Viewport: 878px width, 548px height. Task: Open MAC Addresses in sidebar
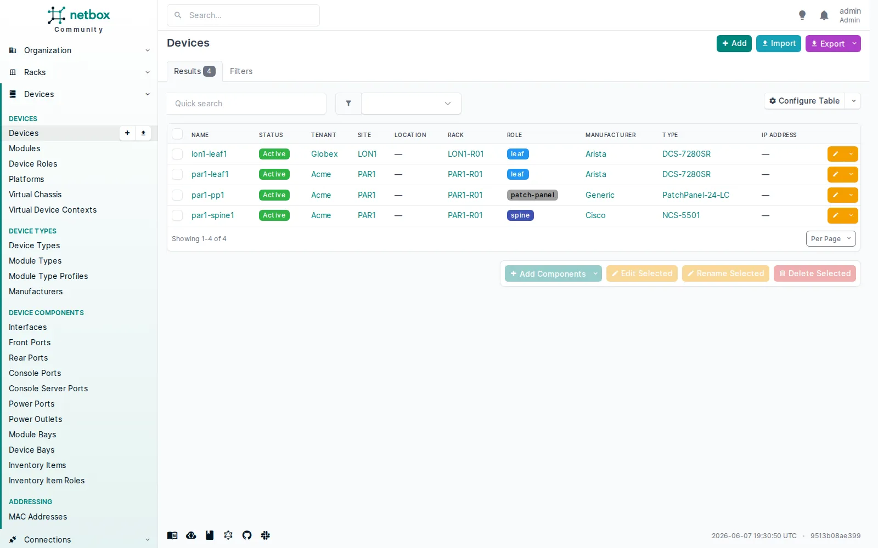(x=38, y=517)
